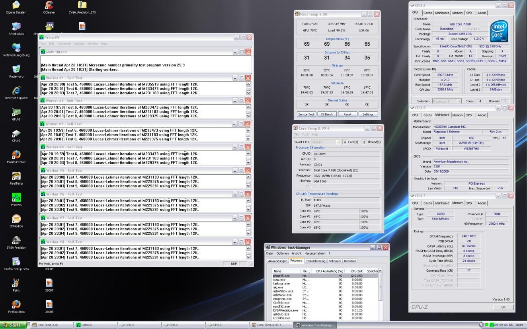
Task: Switch to Systemleistung tab in Task-Manager
Action: [316, 261]
